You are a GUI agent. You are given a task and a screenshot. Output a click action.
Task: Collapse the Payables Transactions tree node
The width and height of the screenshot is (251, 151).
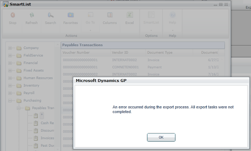18,108
